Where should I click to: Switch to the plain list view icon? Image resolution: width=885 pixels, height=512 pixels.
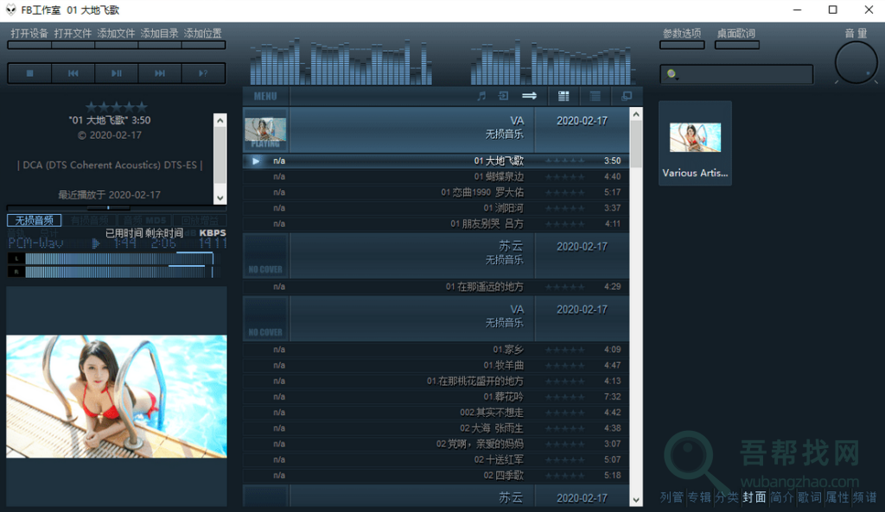tap(595, 96)
